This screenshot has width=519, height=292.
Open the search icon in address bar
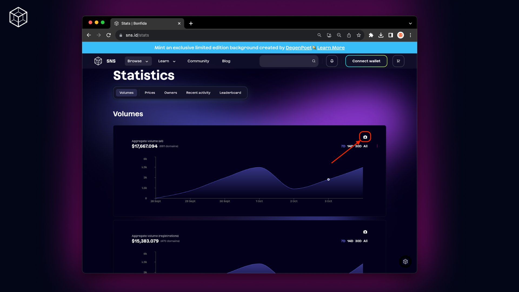tap(319, 35)
